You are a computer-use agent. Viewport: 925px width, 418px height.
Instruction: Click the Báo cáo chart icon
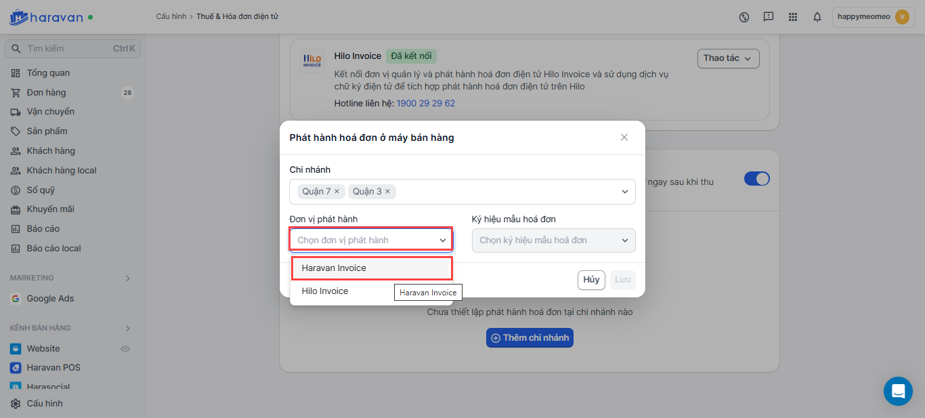pos(16,229)
